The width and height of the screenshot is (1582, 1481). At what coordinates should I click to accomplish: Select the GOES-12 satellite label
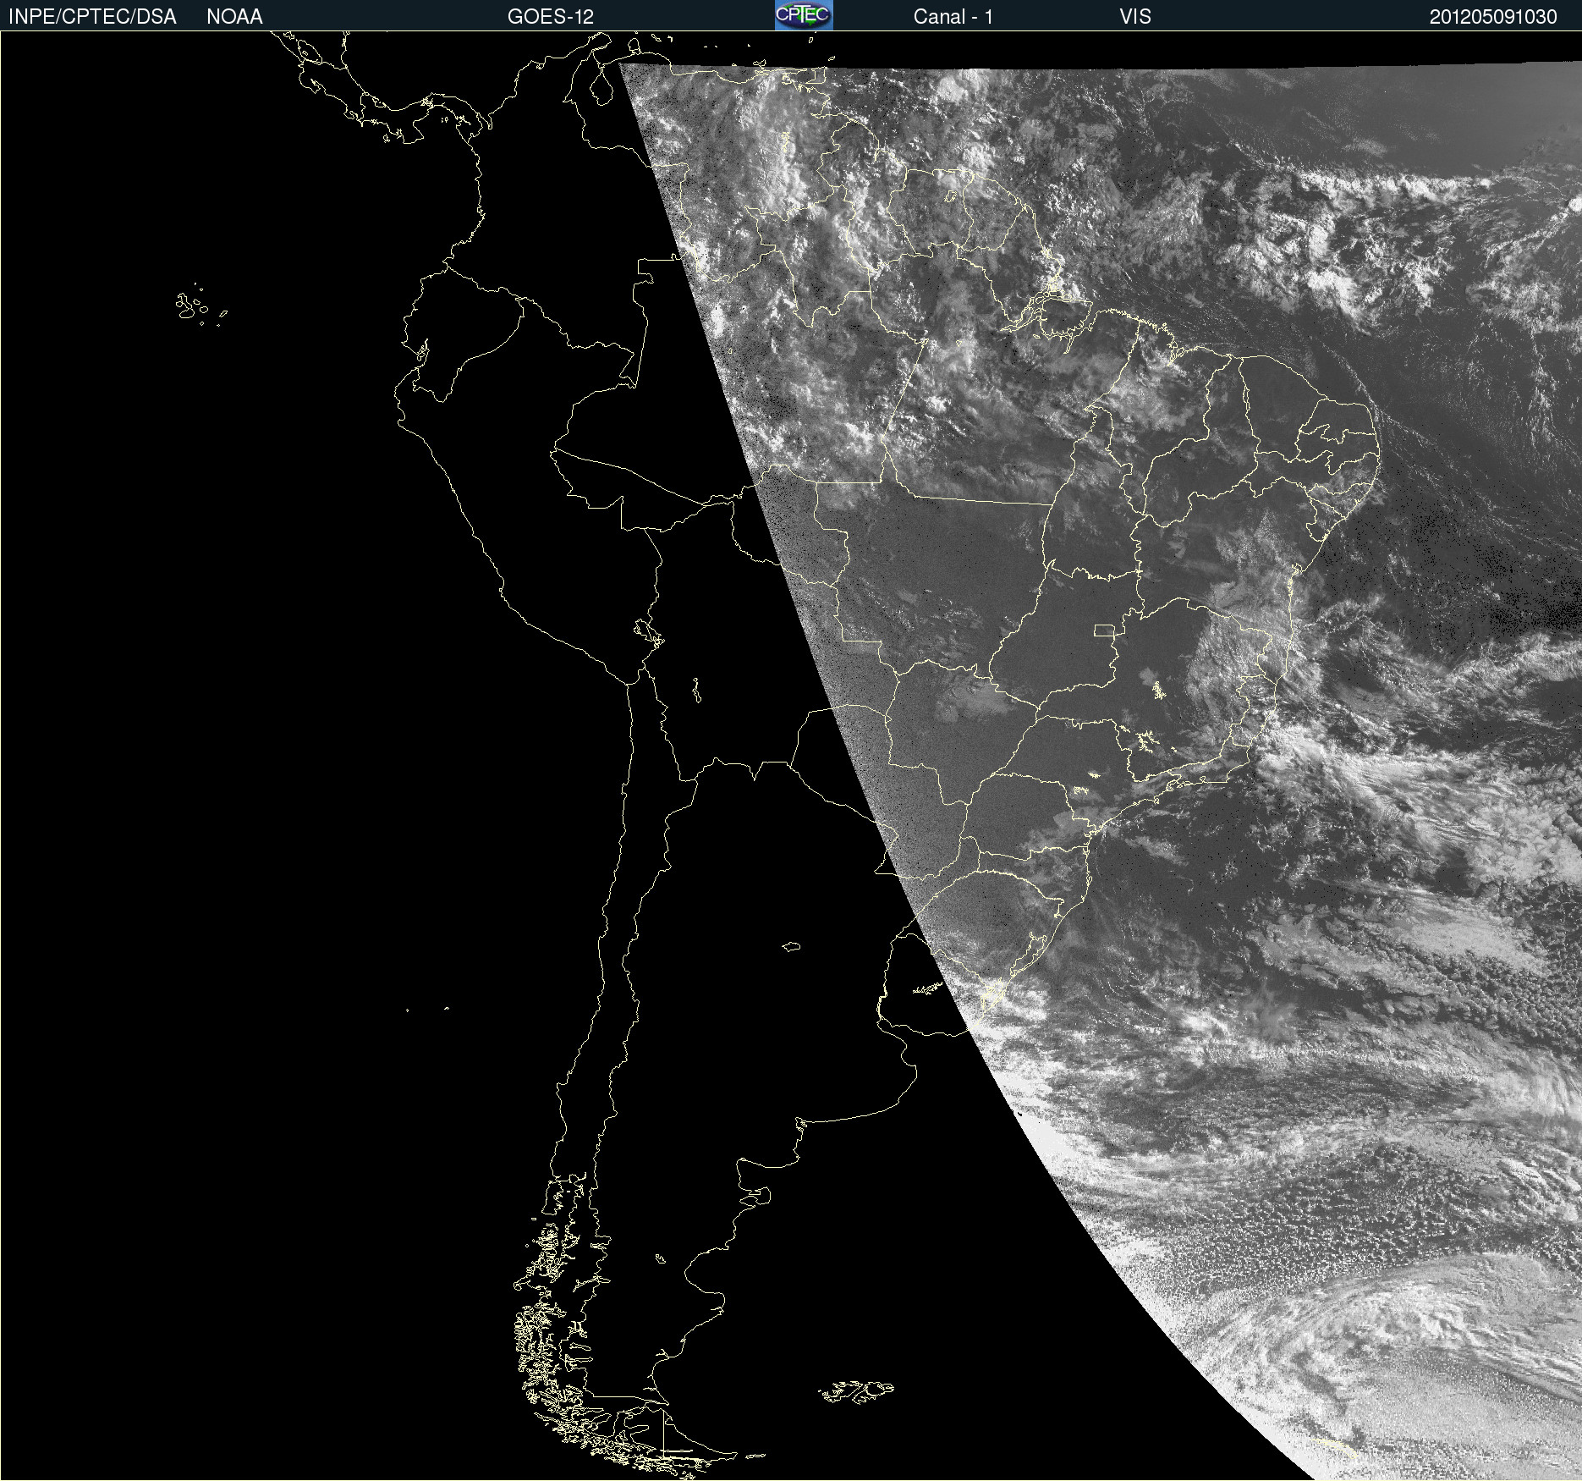551,17
